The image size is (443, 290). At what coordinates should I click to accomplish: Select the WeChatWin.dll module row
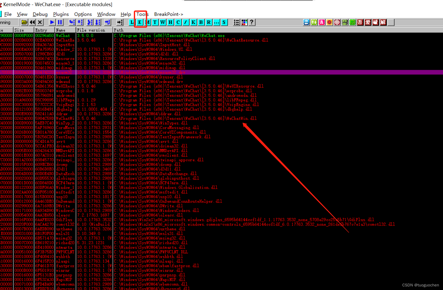point(221,118)
